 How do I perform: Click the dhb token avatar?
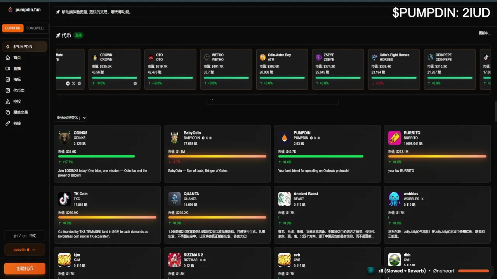coord(394,260)
